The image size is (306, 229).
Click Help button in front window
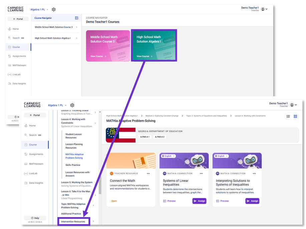pyautogui.click(x=35, y=218)
